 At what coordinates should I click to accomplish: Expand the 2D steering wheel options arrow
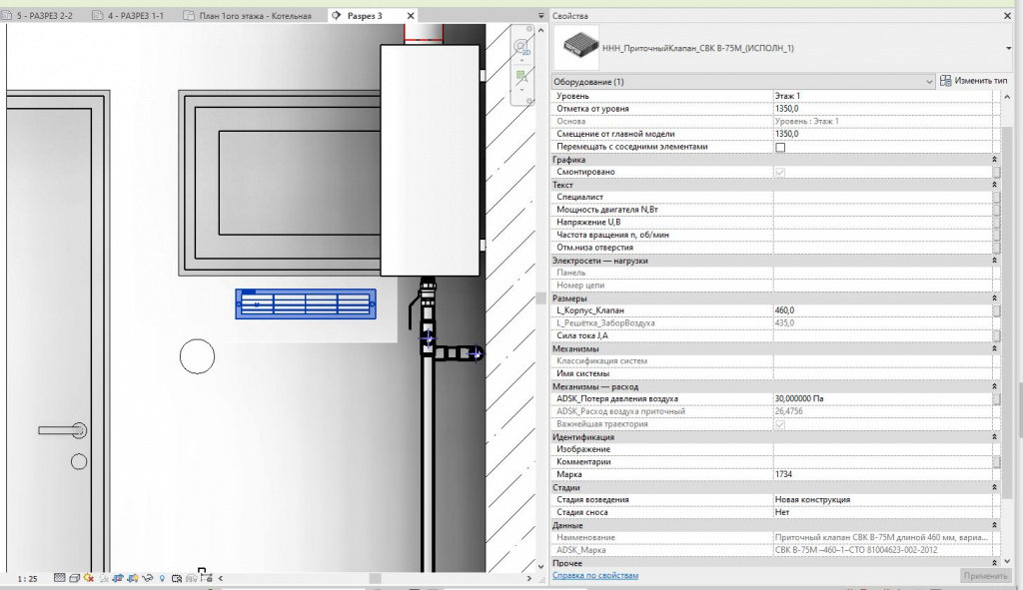click(521, 61)
